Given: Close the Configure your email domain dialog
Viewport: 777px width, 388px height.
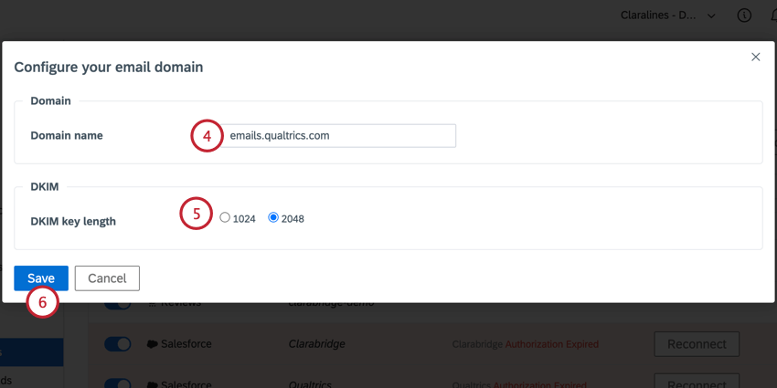Looking at the screenshot, I should pyautogui.click(x=756, y=57).
